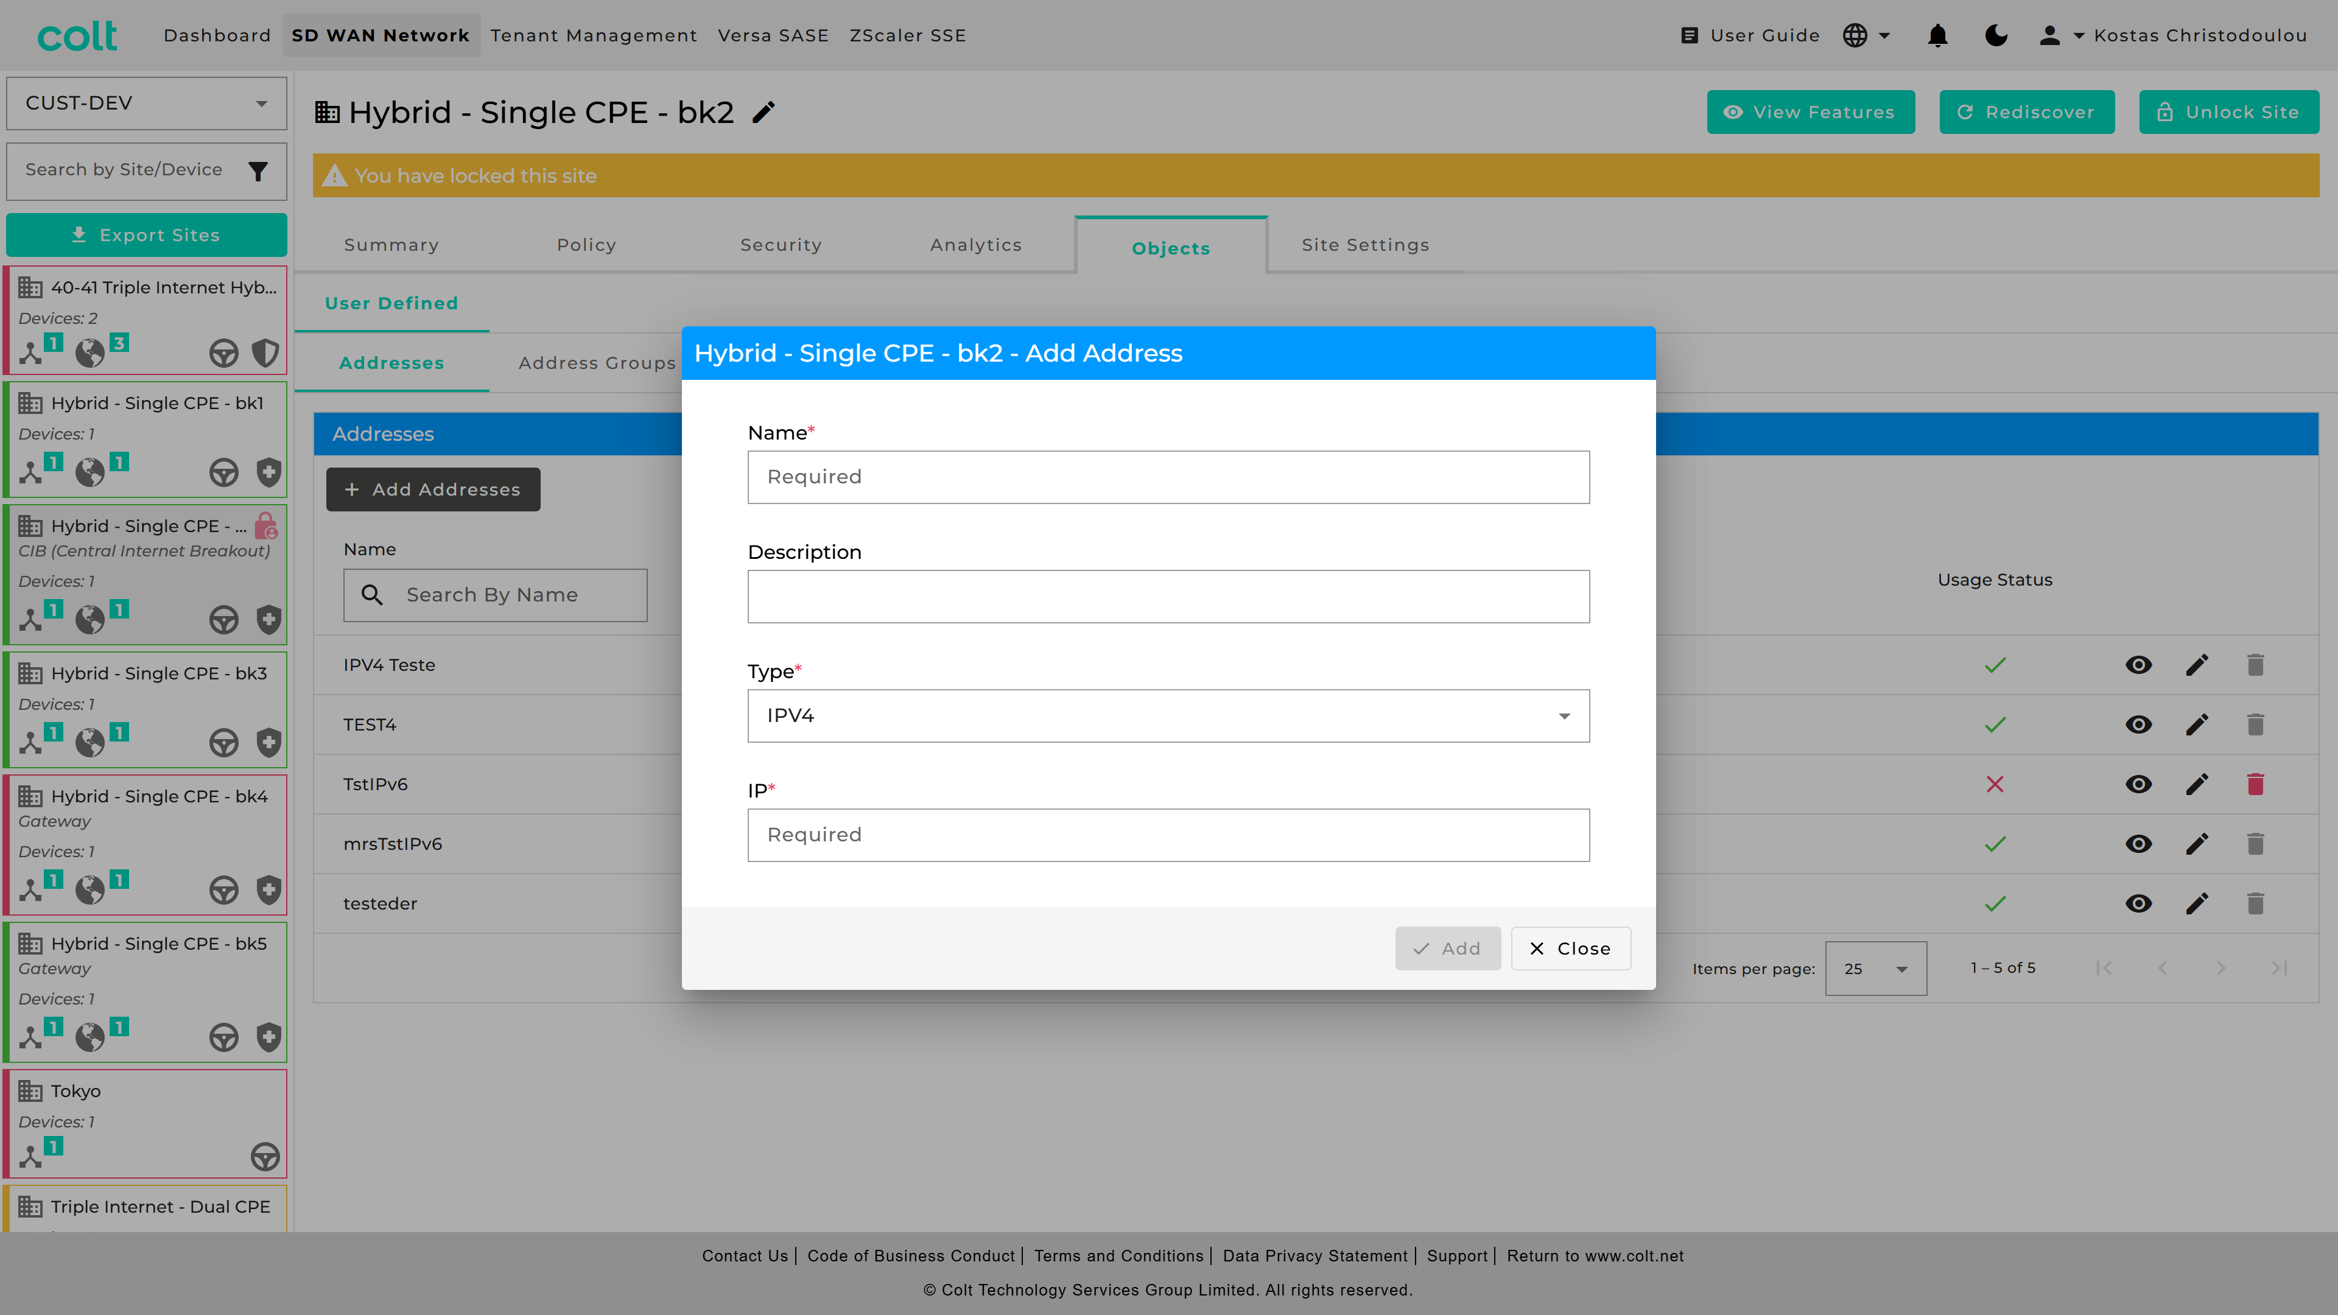Click steering wheel icon on Tokyo site
Viewport: 2338px width, 1315px height.
265,1156
